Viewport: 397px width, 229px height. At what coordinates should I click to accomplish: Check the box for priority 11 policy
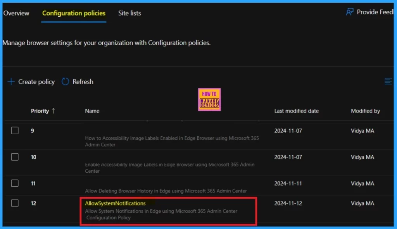(x=15, y=183)
